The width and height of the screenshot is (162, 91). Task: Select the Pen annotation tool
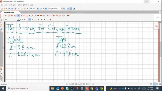coord(18,16)
